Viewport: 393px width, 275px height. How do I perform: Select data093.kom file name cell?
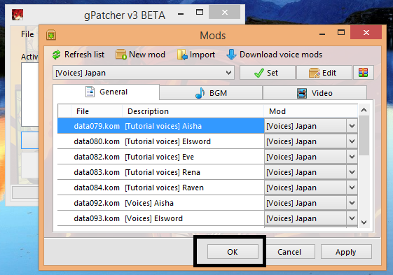tap(97, 218)
